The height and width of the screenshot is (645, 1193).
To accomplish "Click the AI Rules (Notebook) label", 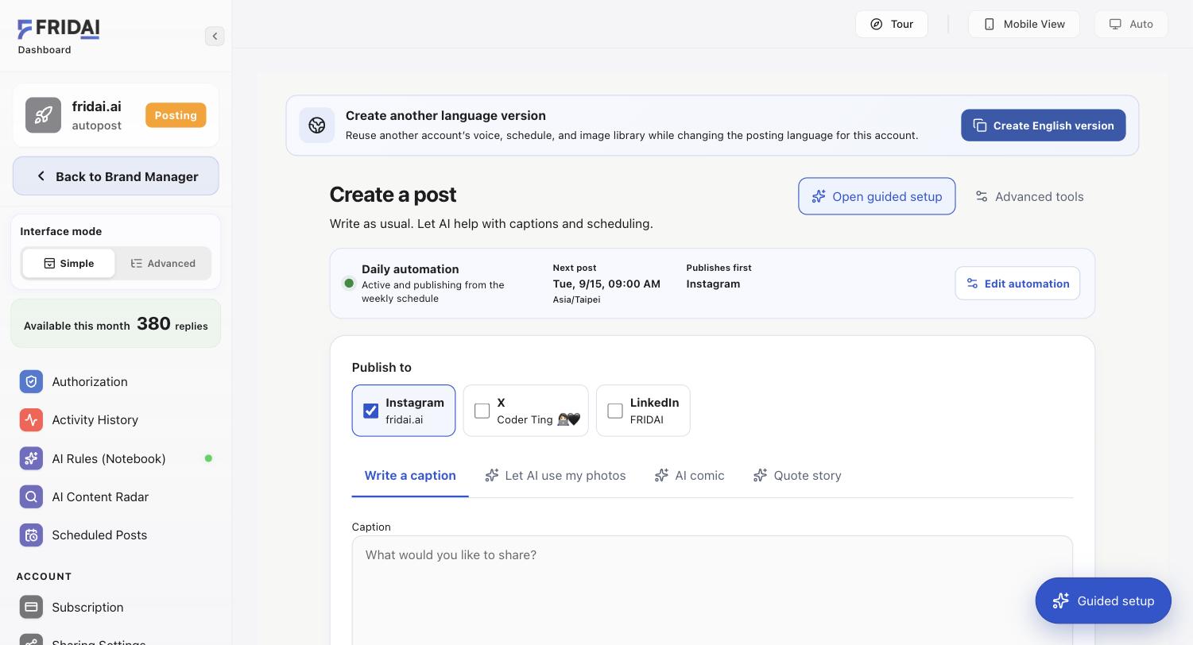I will click(x=109, y=458).
